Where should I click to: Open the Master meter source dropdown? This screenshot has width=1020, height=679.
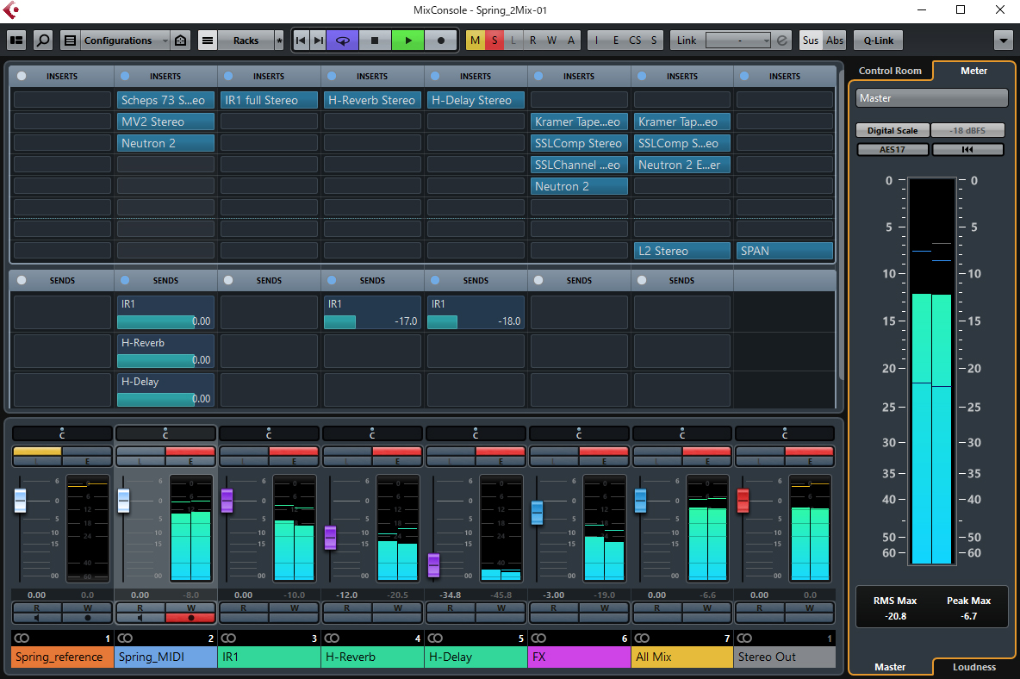tap(931, 98)
